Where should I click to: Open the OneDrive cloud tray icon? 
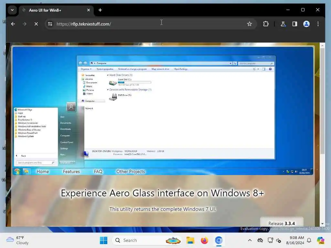pos(260,240)
